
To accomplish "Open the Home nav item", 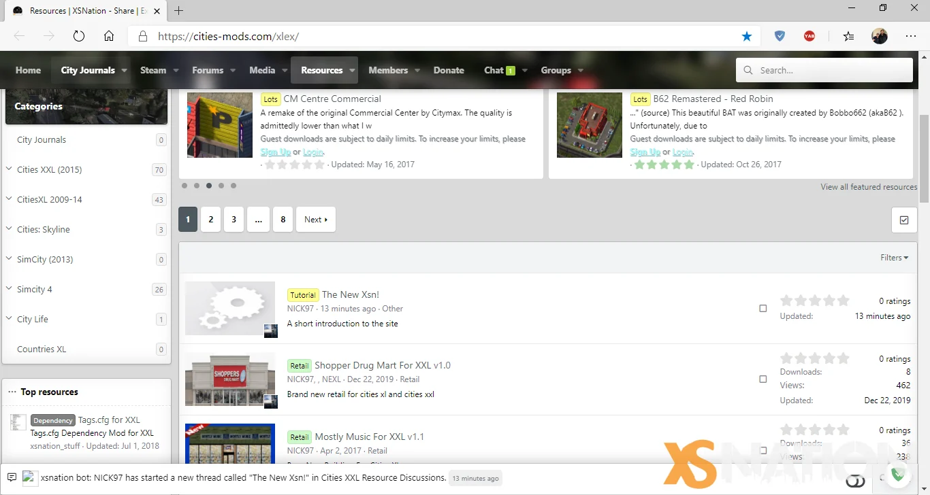I will [x=28, y=70].
